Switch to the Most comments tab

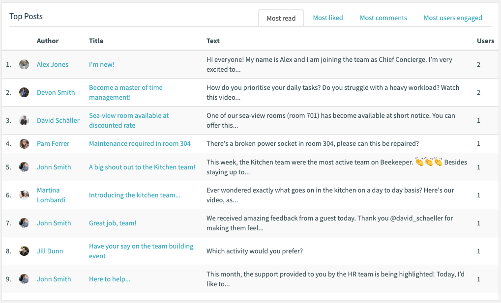point(383,18)
